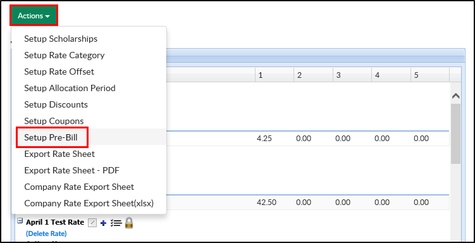Click the highlighted Setup Pre-Bill option
The width and height of the screenshot is (475, 243).
point(51,137)
